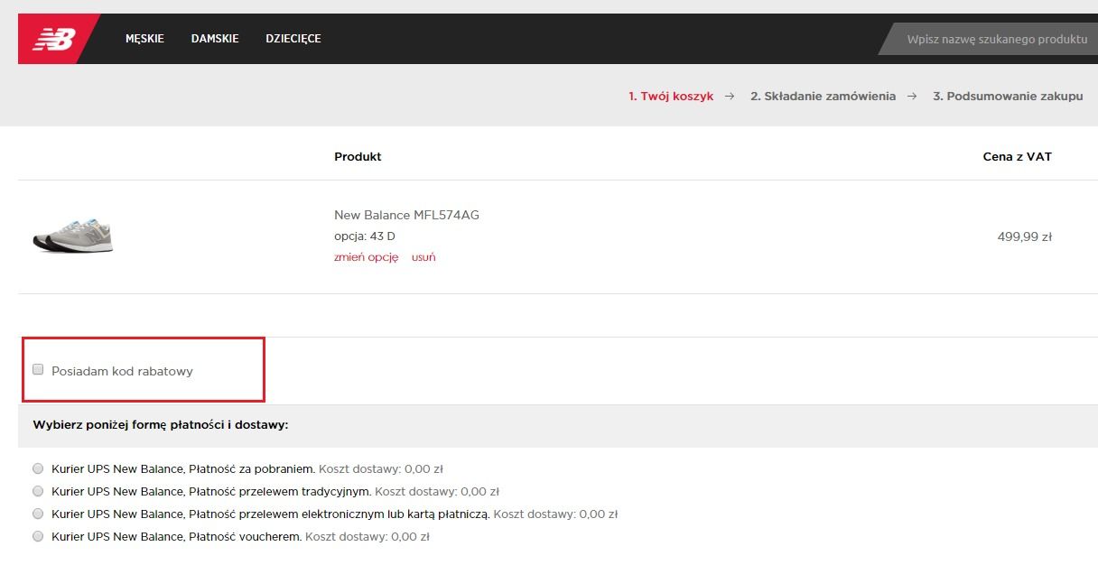Select Płatność voucherem option

point(38,536)
